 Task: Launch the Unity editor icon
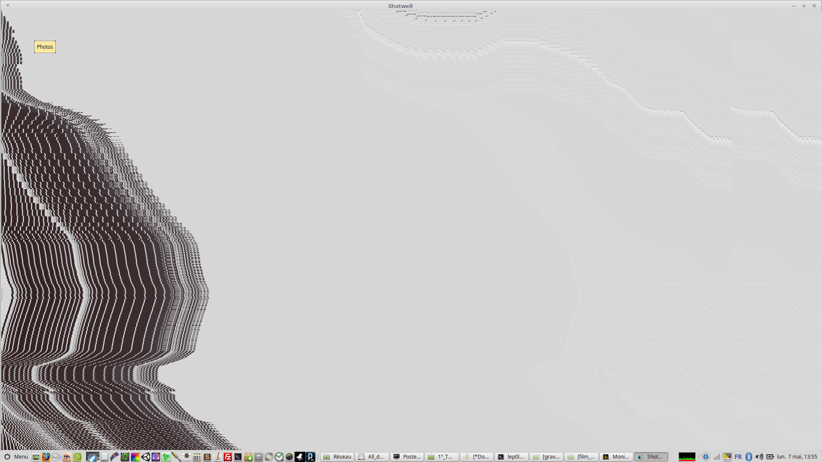[146, 457]
